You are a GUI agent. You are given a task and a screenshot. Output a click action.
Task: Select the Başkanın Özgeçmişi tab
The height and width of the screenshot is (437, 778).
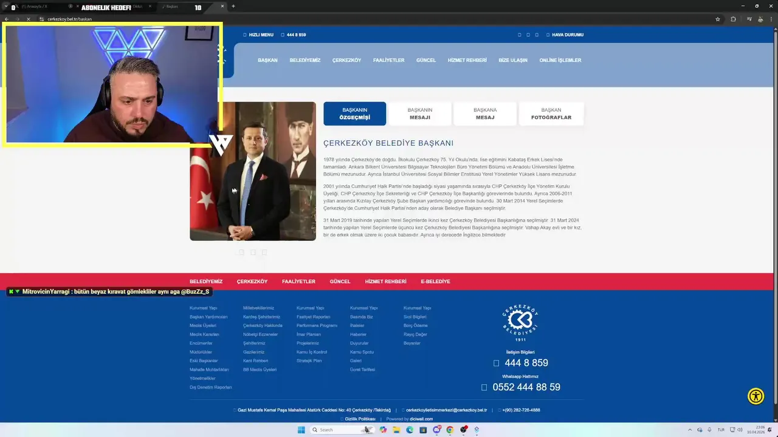point(355,113)
